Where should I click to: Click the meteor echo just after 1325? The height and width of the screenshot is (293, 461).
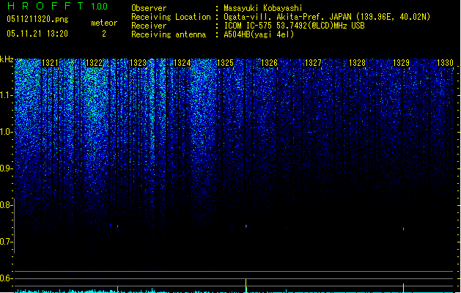coord(246,226)
